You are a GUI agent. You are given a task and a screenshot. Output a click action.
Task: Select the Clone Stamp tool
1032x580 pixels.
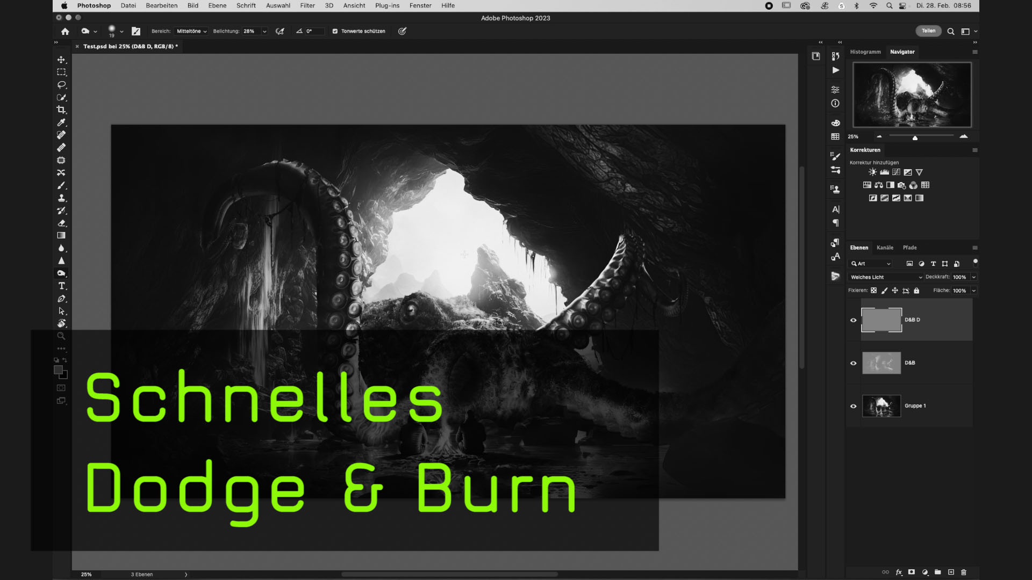61,198
